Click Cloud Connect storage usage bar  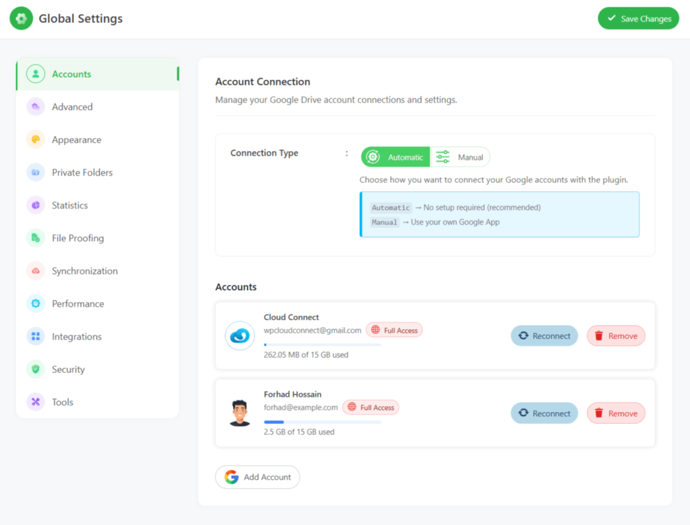pos(322,345)
